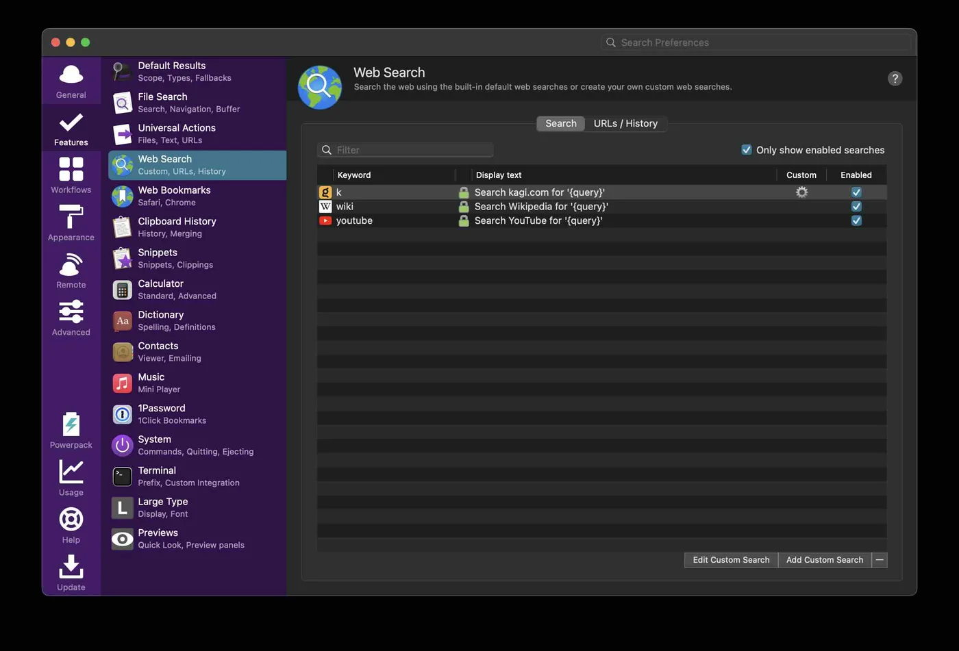Screen dimensions: 959x651
Task: Open Clipboard History feature settings
Action: click(x=177, y=227)
